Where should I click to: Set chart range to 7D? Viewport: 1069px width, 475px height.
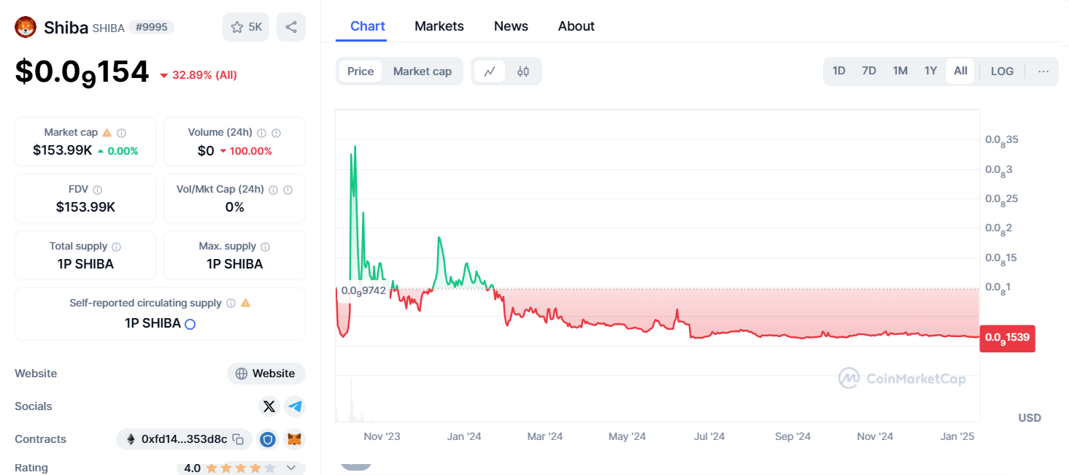click(869, 71)
